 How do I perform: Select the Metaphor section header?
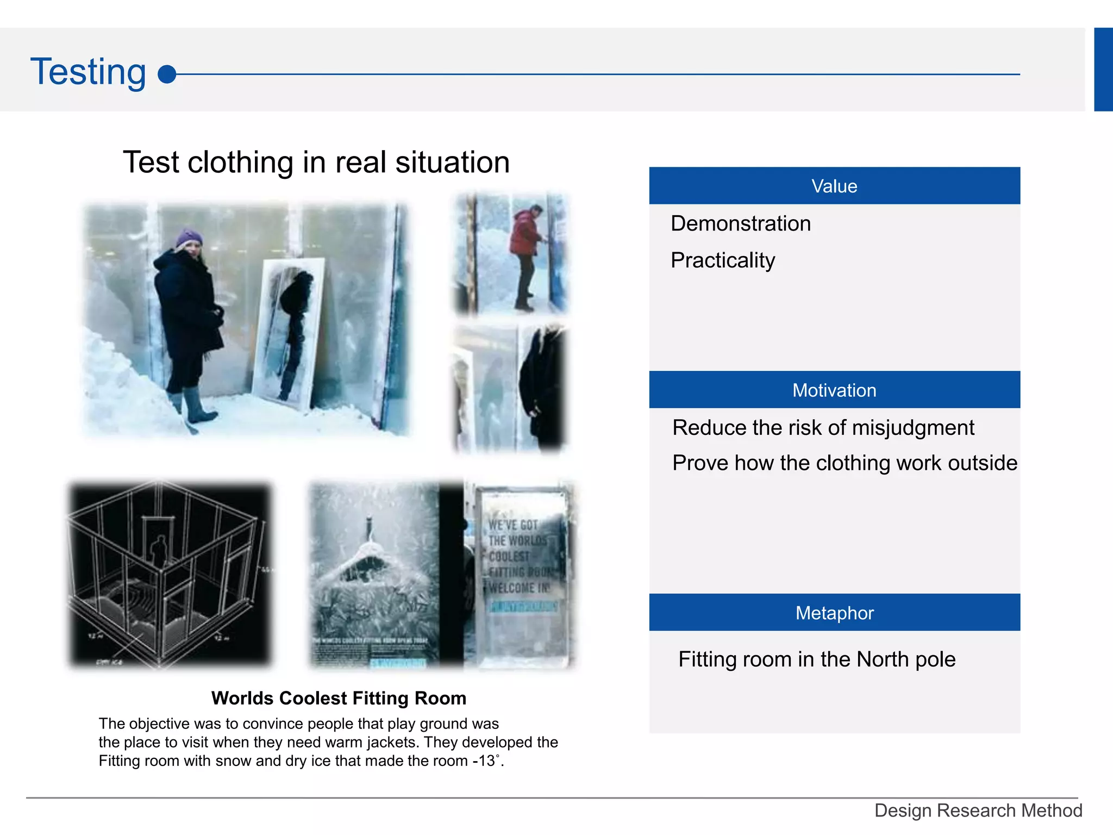point(834,613)
